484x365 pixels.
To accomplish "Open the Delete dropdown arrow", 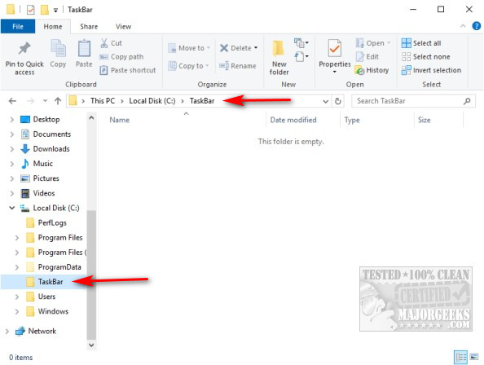I will point(256,48).
